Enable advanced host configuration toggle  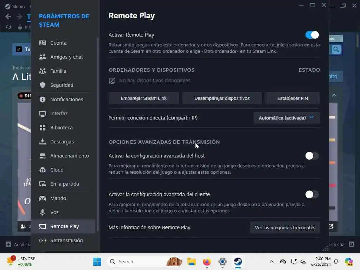tap(312, 156)
